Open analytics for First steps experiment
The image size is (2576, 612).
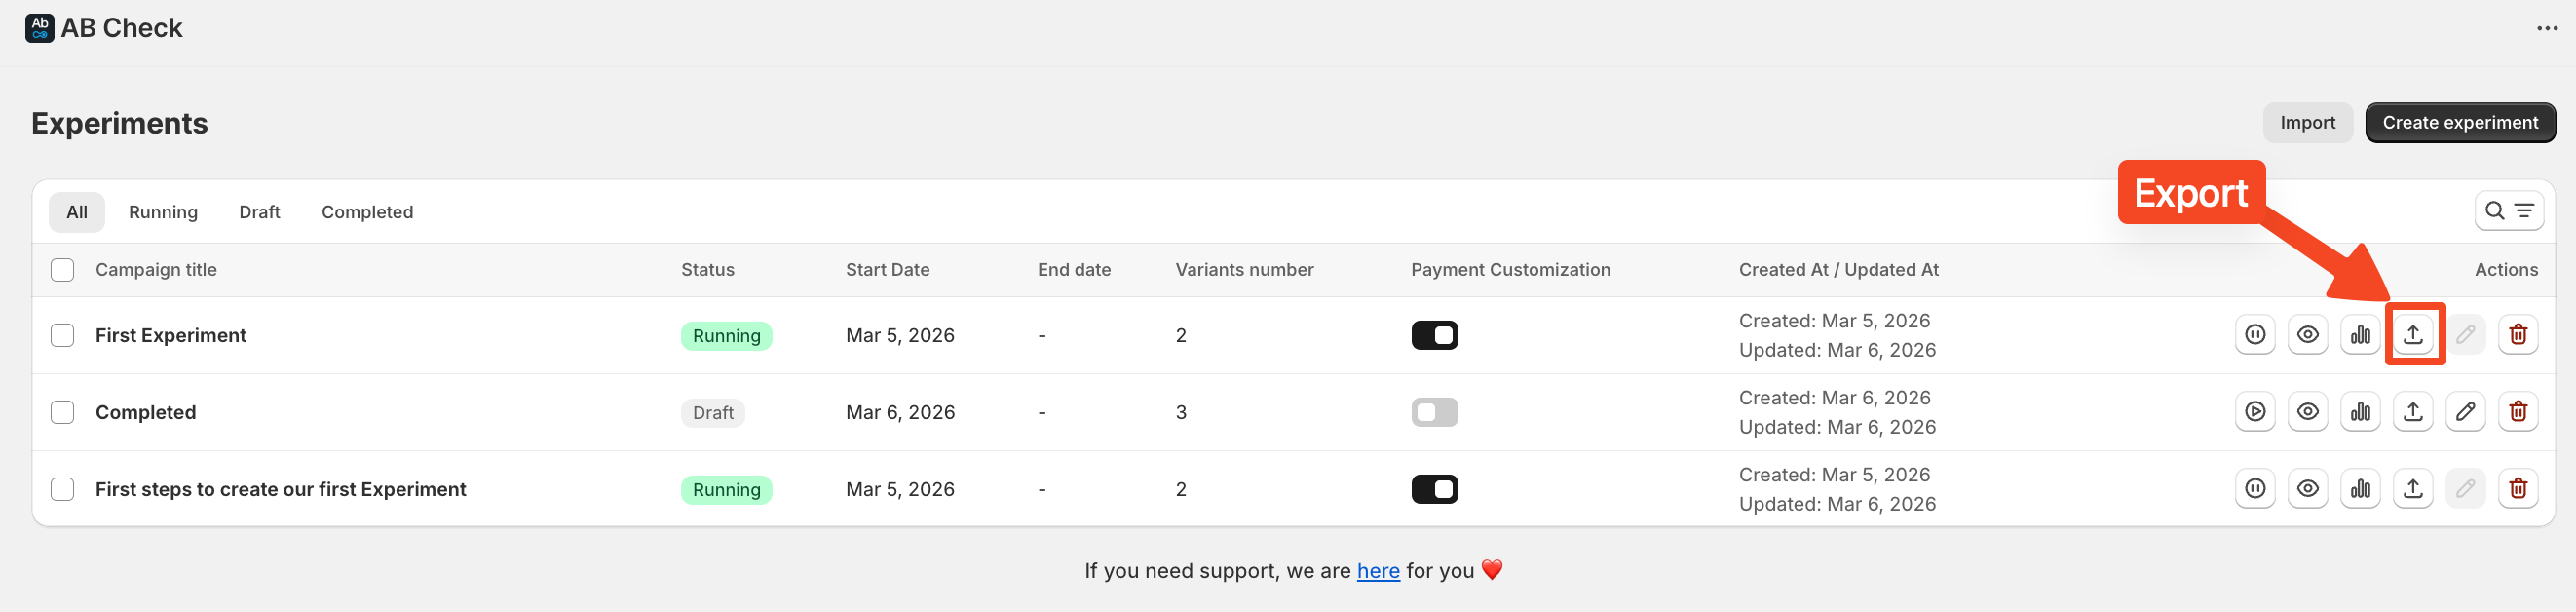pyautogui.click(x=2360, y=489)
